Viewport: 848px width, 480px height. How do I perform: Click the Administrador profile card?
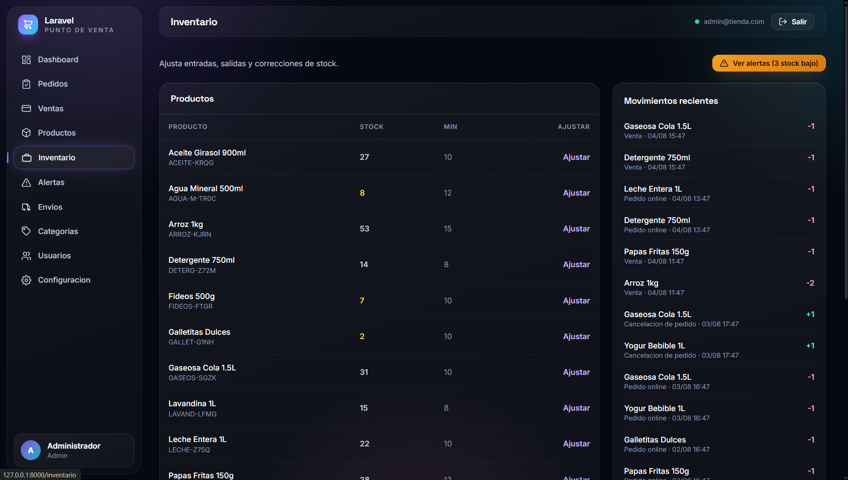74,450
